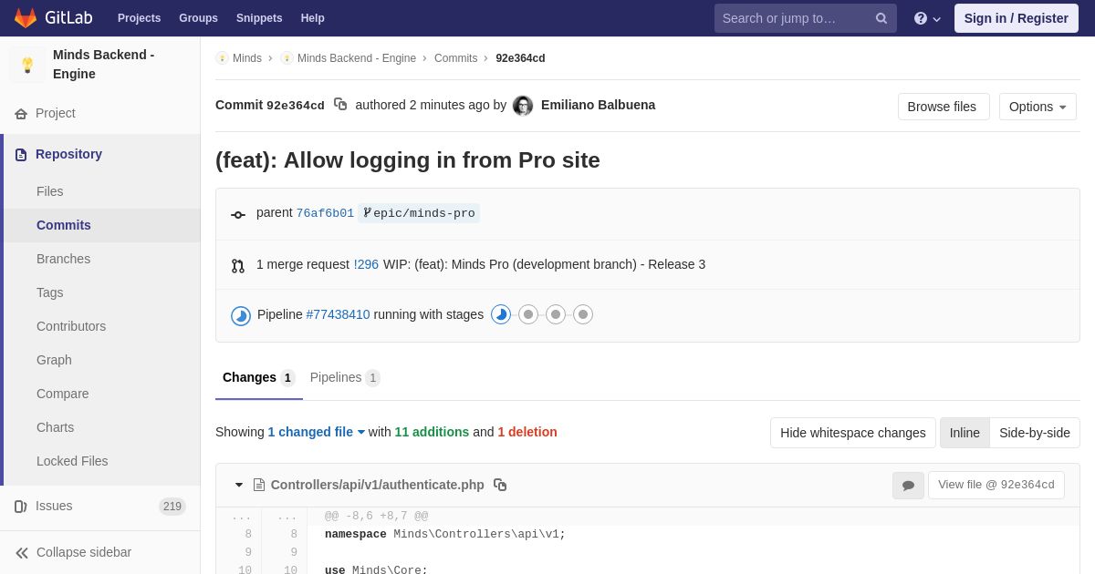This screenshot has height=574, width=1095.
Task: Open the Groups menu
Action: pos(198,18)
